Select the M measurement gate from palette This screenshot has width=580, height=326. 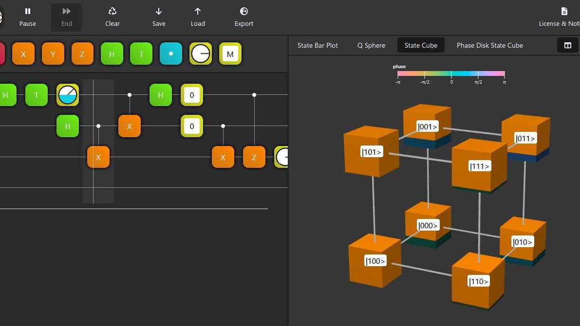click(x=230, y=54)
